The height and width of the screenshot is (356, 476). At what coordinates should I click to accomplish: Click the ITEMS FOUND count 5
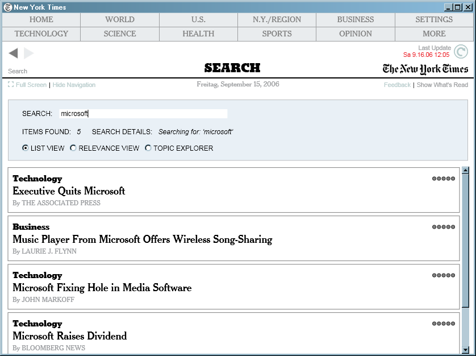79,131
